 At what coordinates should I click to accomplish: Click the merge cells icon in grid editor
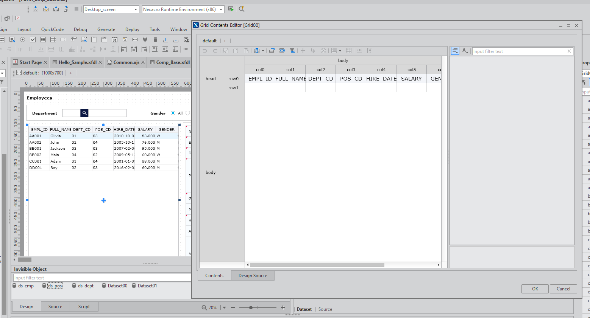(x=334, y=51)
